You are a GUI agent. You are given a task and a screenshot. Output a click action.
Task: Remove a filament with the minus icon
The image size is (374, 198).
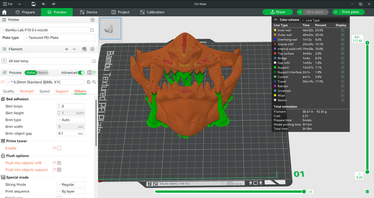[74, 49]
